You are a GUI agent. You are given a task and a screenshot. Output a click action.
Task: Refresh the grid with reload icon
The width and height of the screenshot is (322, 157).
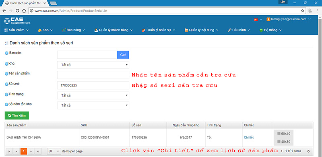[x=308, y=151]
